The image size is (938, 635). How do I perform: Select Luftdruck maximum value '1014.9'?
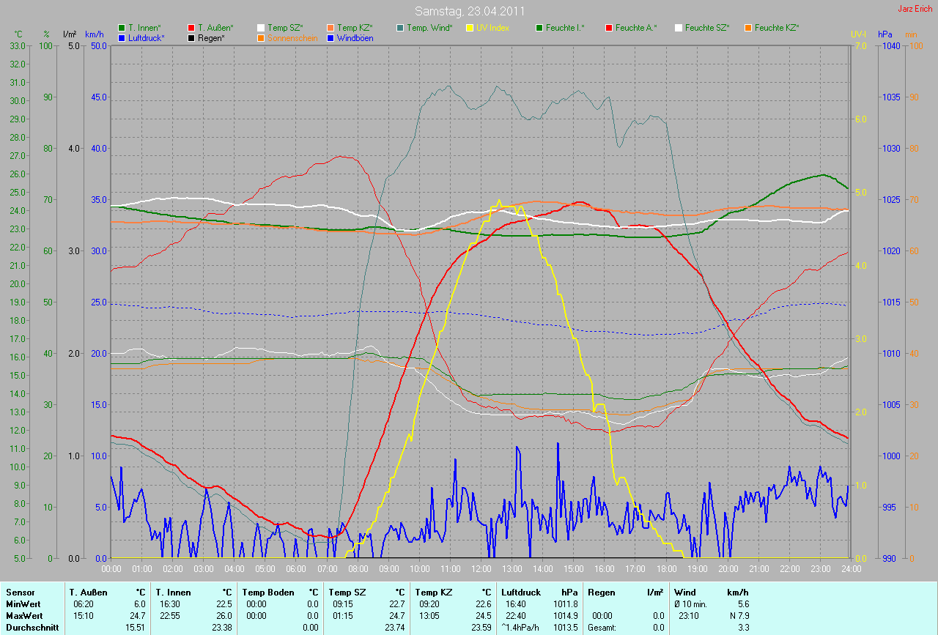click(x=564, y=616)
